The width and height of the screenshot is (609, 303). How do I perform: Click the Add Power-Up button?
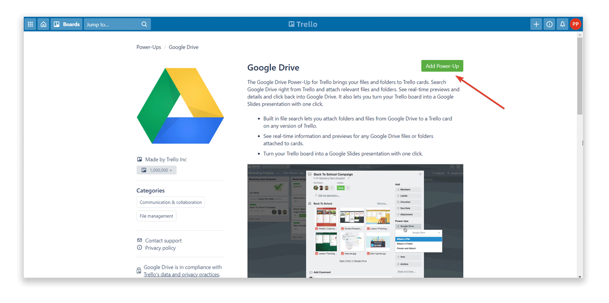(x=442, y=66)
